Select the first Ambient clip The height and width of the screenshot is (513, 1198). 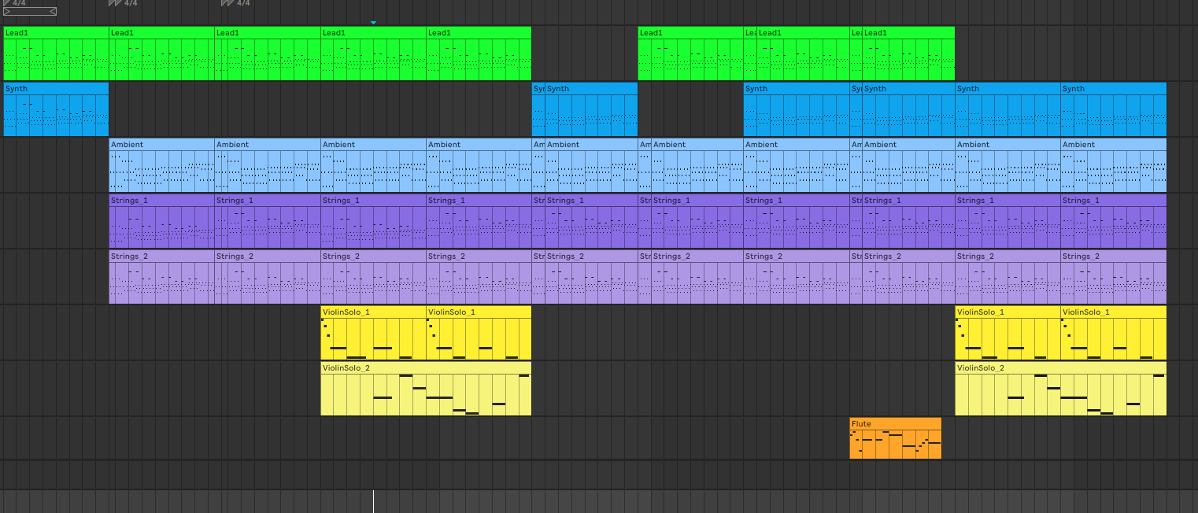[x=161, y=165]
